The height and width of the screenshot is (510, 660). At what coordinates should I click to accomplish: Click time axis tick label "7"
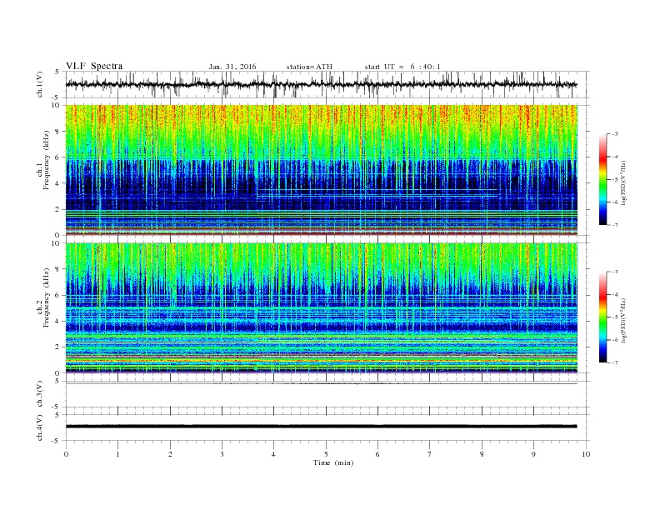[430, 454]
